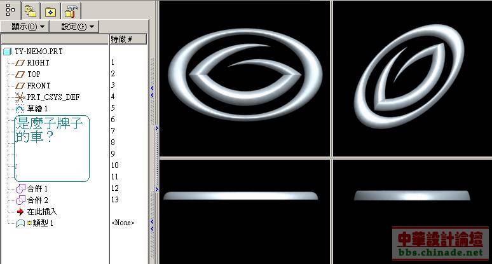Open the 設定(G) dropdown menu
Image resolution: width=492 pixels, height=264 pixels.
pyautogui.click(x=74, y=27)
